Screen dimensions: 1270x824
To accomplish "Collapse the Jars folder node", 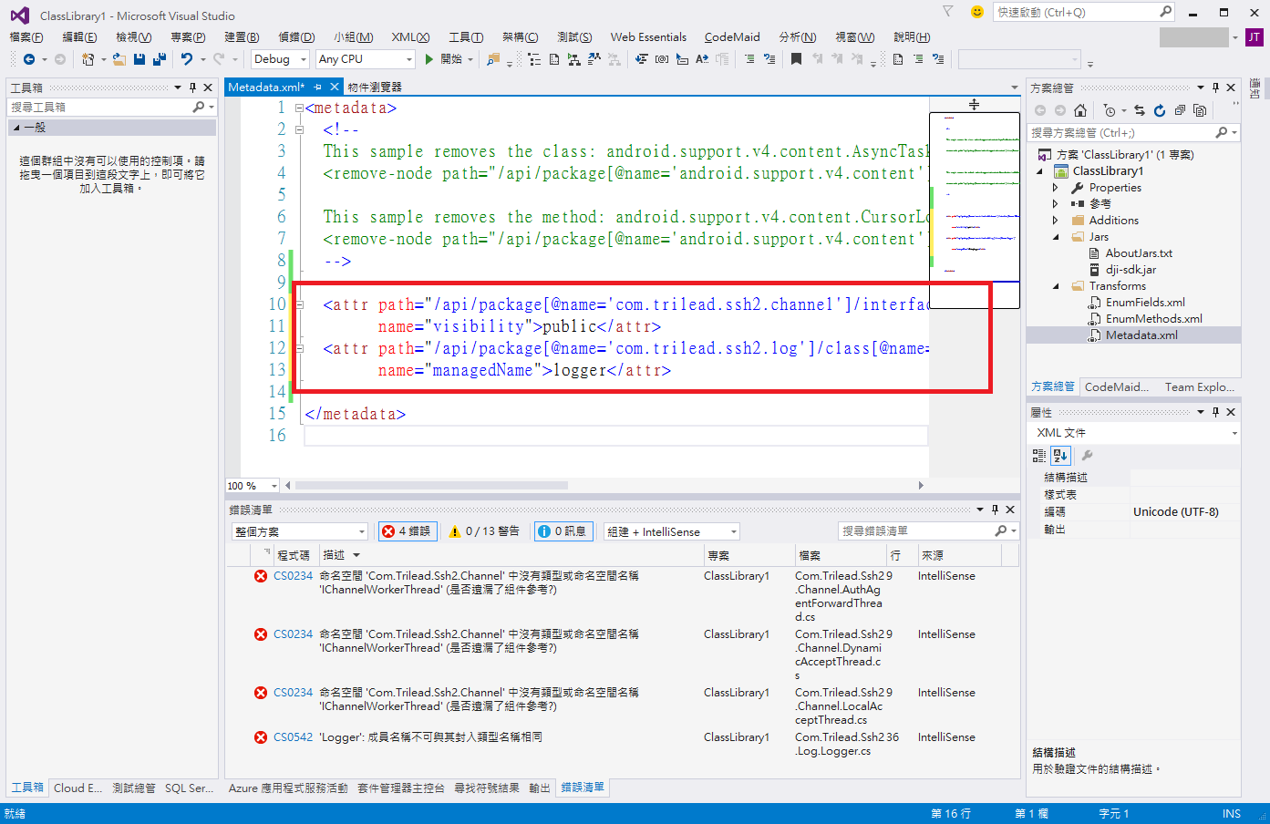I will pyautogui.click(x=1055, y=237).
